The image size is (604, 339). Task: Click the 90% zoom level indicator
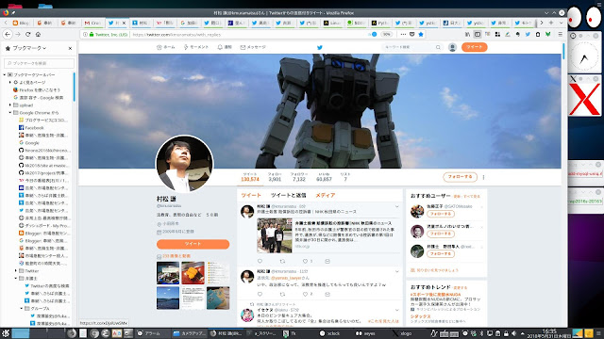pyautogui.click(x=386, y=34)
